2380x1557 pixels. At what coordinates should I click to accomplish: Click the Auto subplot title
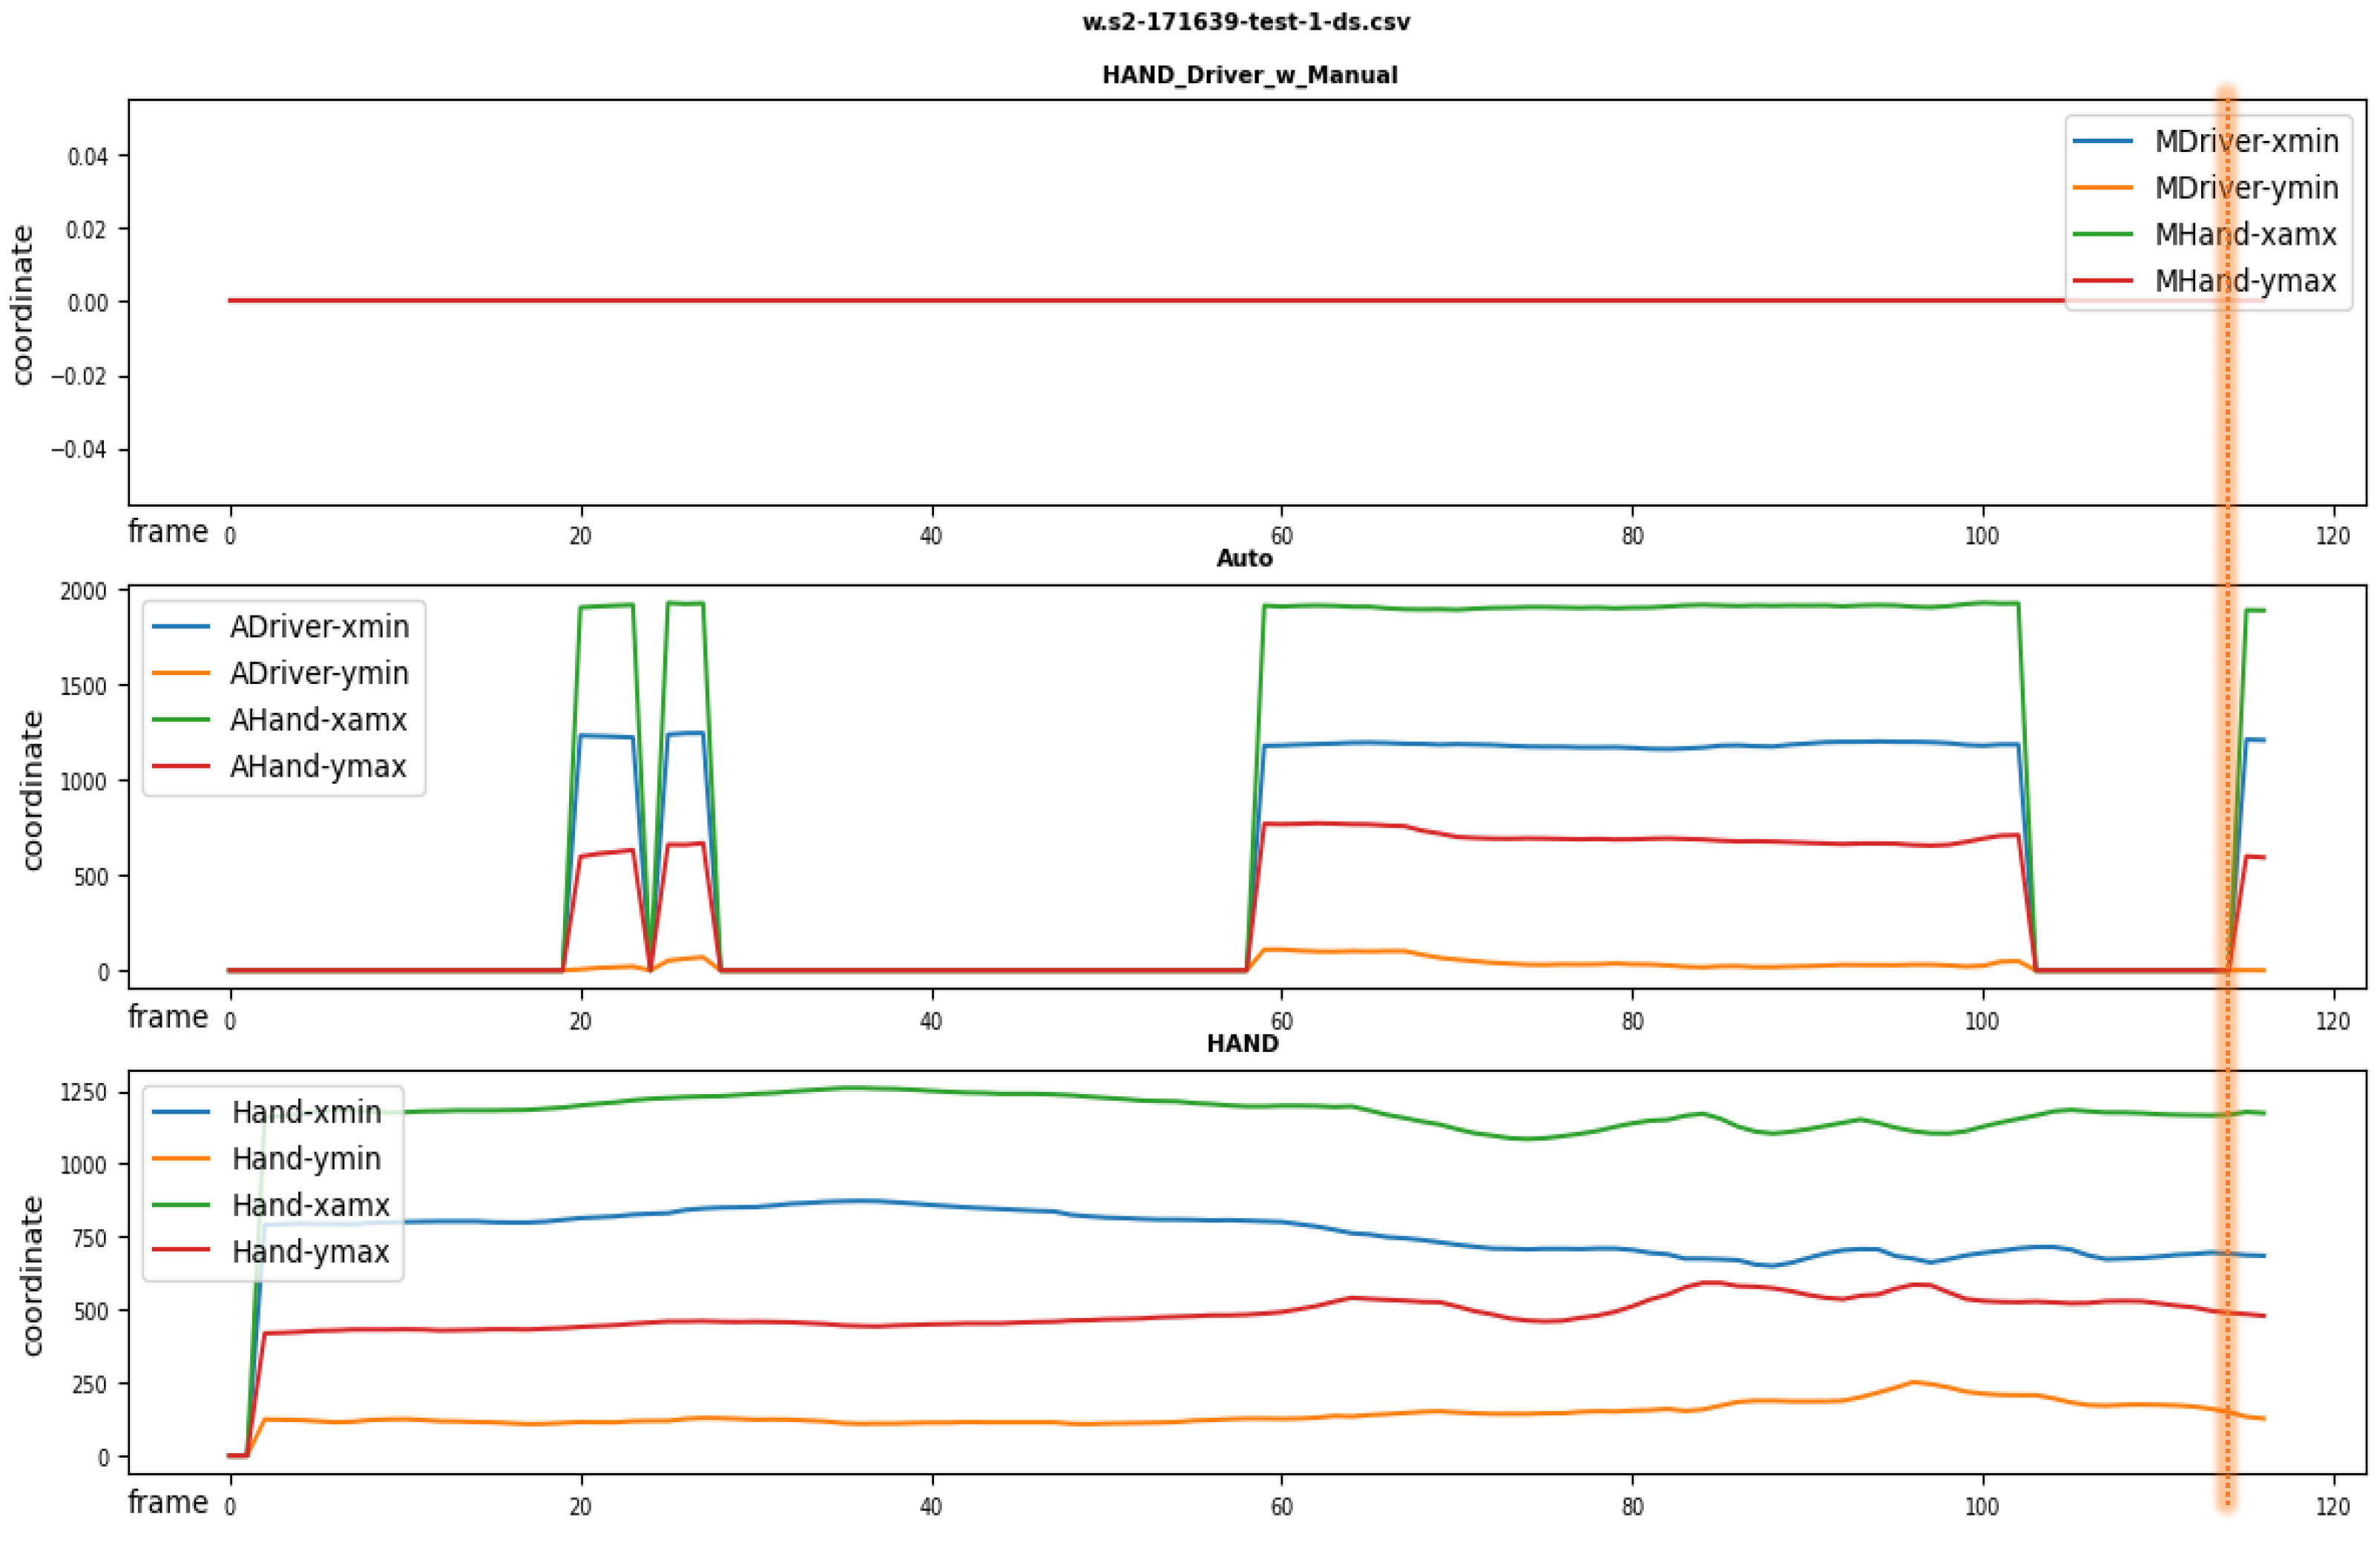(x=1244, y=559)
